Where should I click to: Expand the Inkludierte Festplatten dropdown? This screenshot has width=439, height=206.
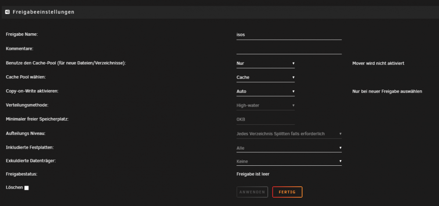point(289,148)
